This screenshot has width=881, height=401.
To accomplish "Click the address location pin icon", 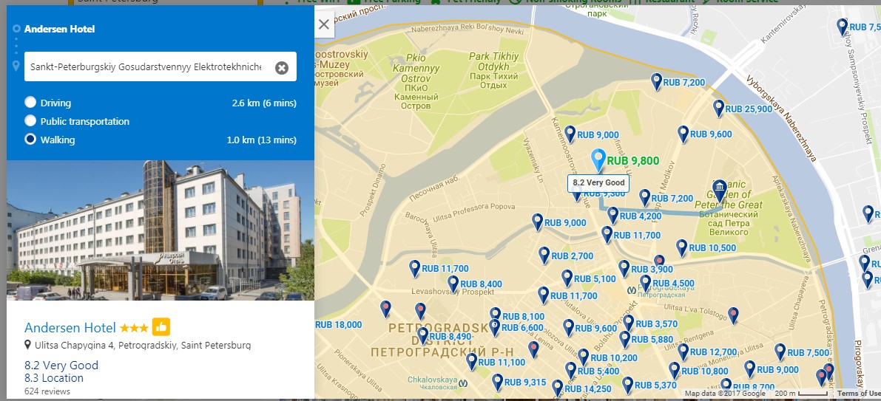I will (x=27, y=344).
